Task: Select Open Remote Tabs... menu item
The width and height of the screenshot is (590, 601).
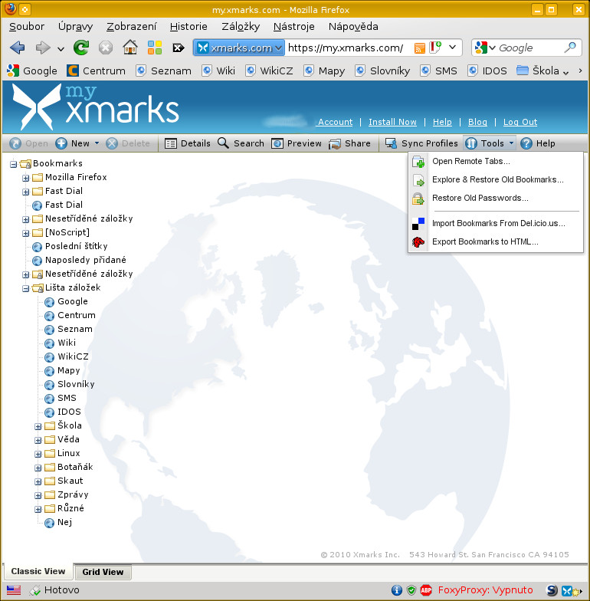Action: [x=496, y=161]
